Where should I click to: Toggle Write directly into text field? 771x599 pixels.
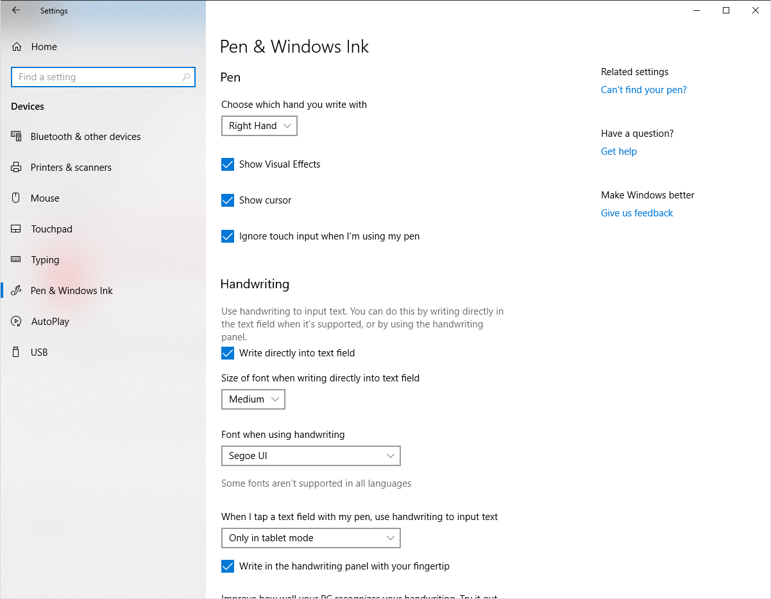228,353
